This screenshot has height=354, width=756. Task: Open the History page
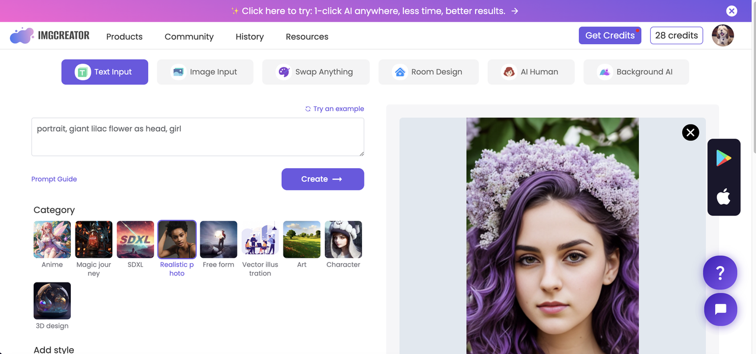[x=249, y=37]
